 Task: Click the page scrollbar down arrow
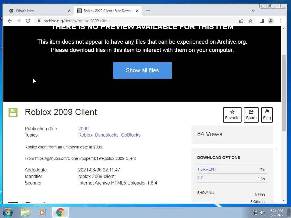tap(284, 200)
